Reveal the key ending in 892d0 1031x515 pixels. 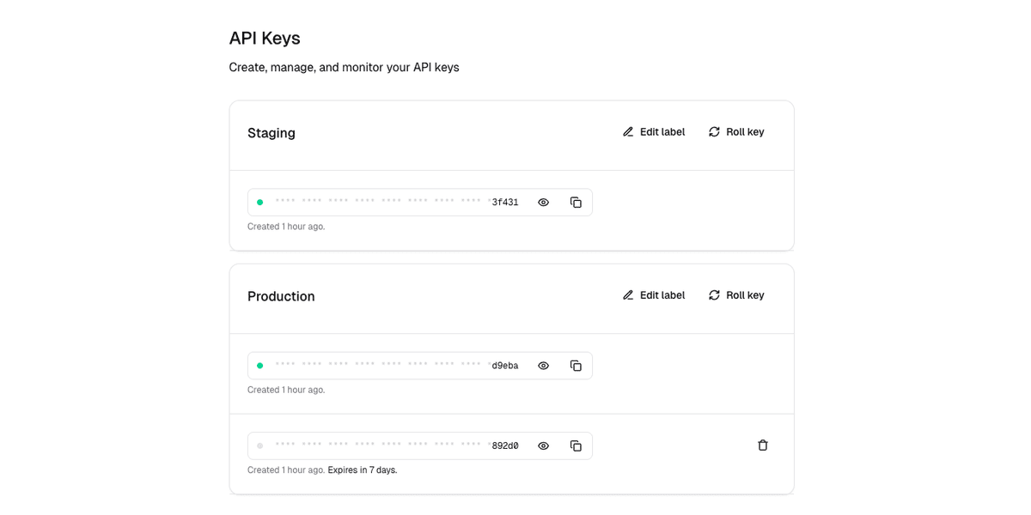tap(543, 445)
